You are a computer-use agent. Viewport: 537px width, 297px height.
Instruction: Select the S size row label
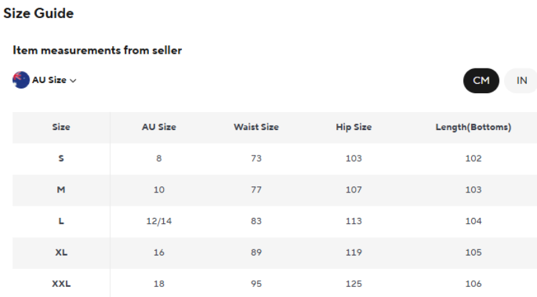click(x=61, y=159)
